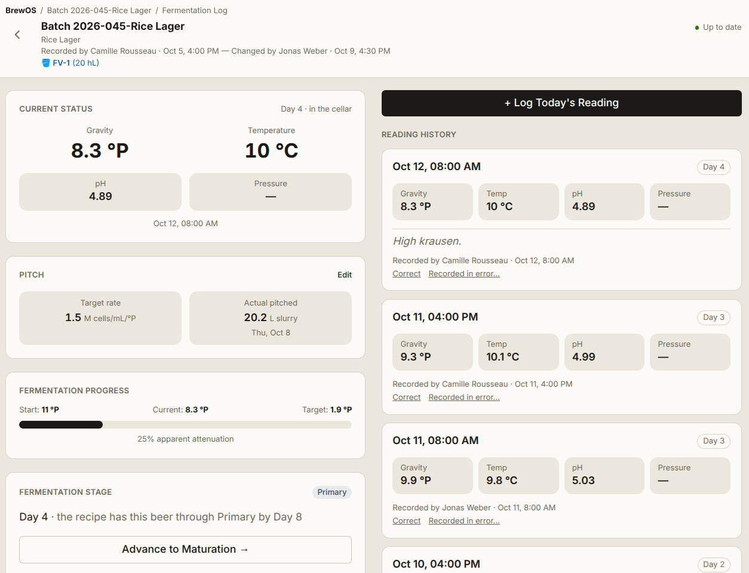Click the green Up to date status dot
Viewport: 749px width, 573px height.
click(x=697, y=27)
